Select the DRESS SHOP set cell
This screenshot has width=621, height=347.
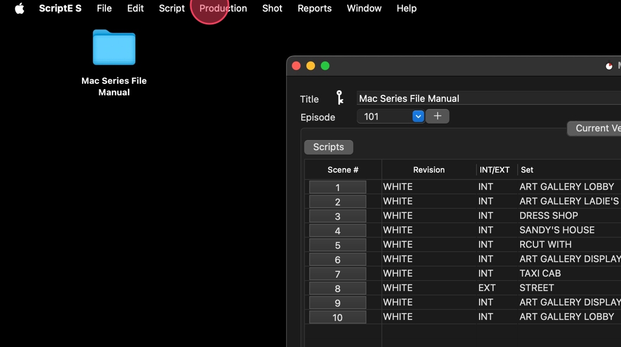tap(548, 216)
